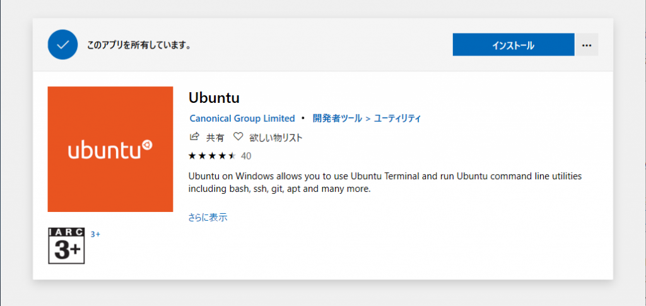Click the IARC 3+ rating badge
This screenshot has height=306, width=646.
[66, 245]
